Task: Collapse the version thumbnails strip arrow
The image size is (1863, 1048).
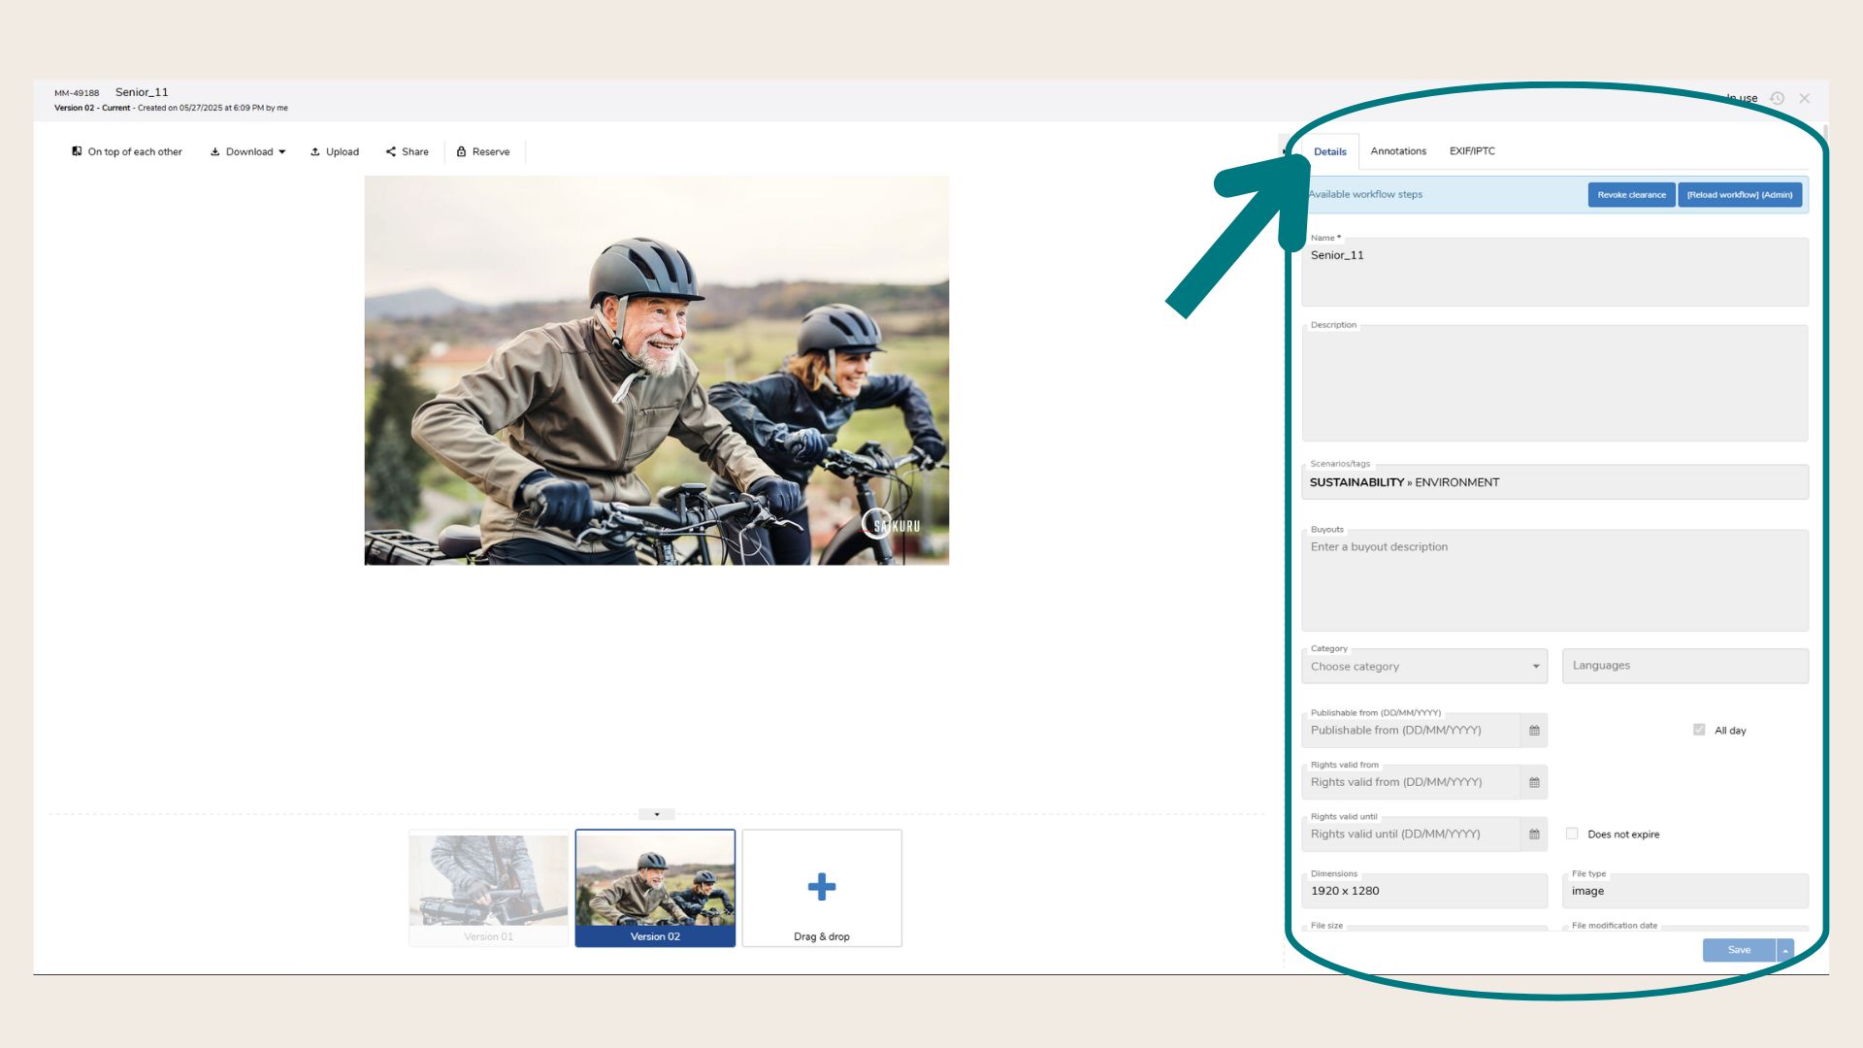Action: [x=657, y=814]
